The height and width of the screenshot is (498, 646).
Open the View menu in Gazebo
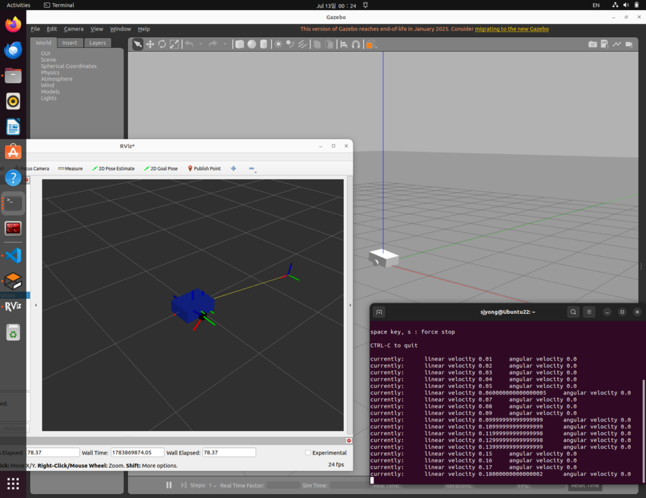pos(97,29)
